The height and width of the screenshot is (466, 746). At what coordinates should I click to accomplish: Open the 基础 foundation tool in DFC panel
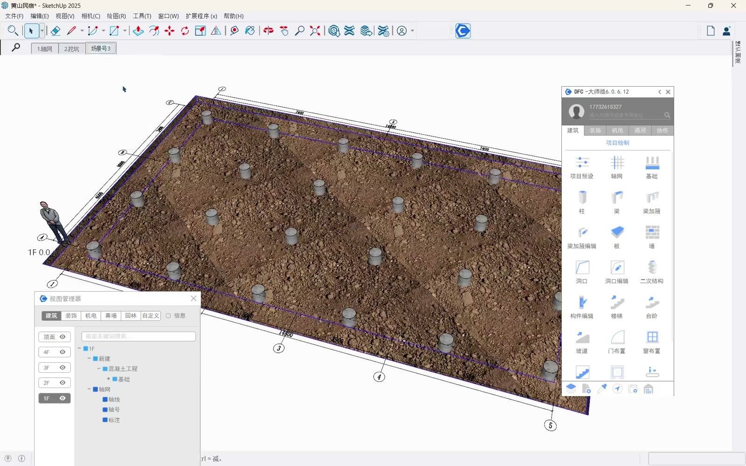[652, 167]
